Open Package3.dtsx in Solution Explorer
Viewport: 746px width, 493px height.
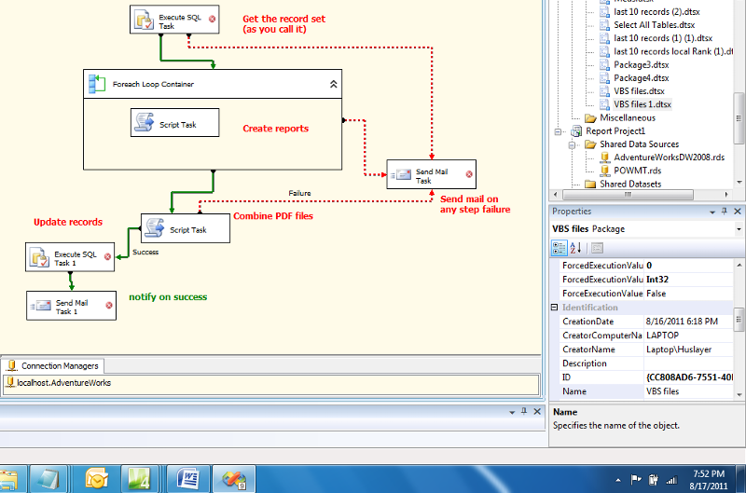pyautogui.click(x=641, y=64)
